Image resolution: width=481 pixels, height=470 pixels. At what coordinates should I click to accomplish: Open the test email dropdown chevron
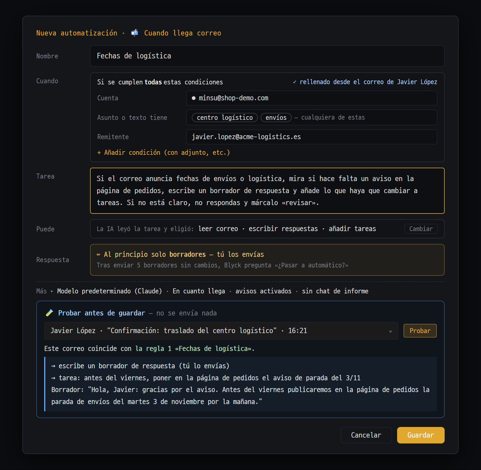(390, 331)
